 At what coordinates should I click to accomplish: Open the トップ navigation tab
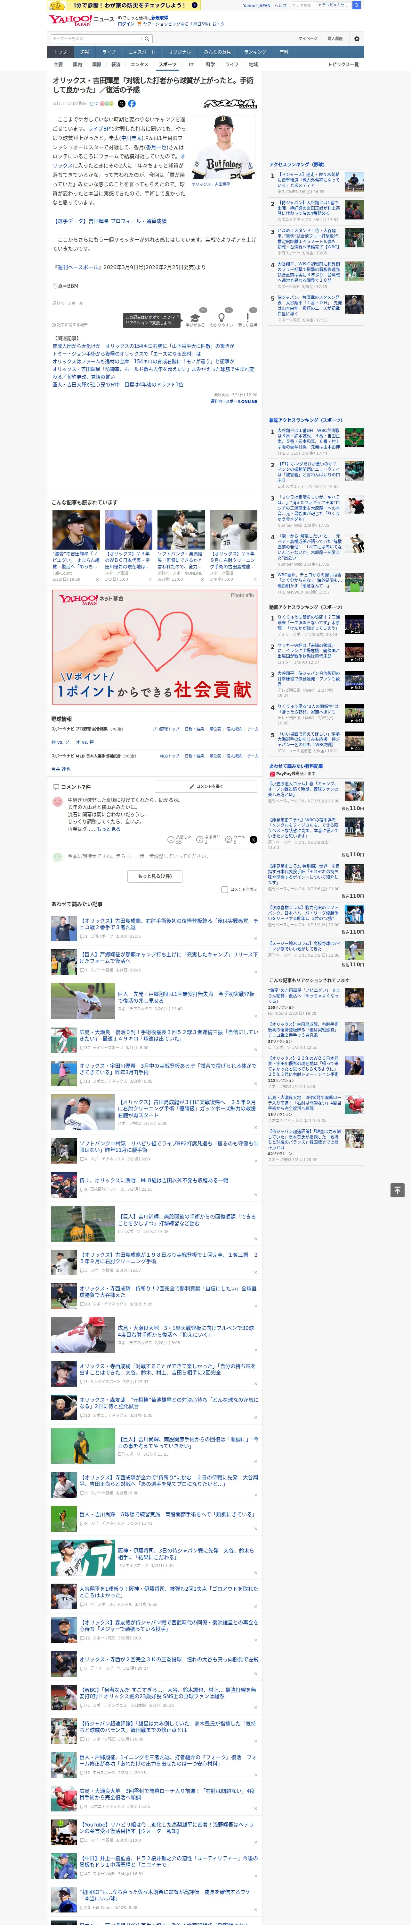tap(60, 52)
